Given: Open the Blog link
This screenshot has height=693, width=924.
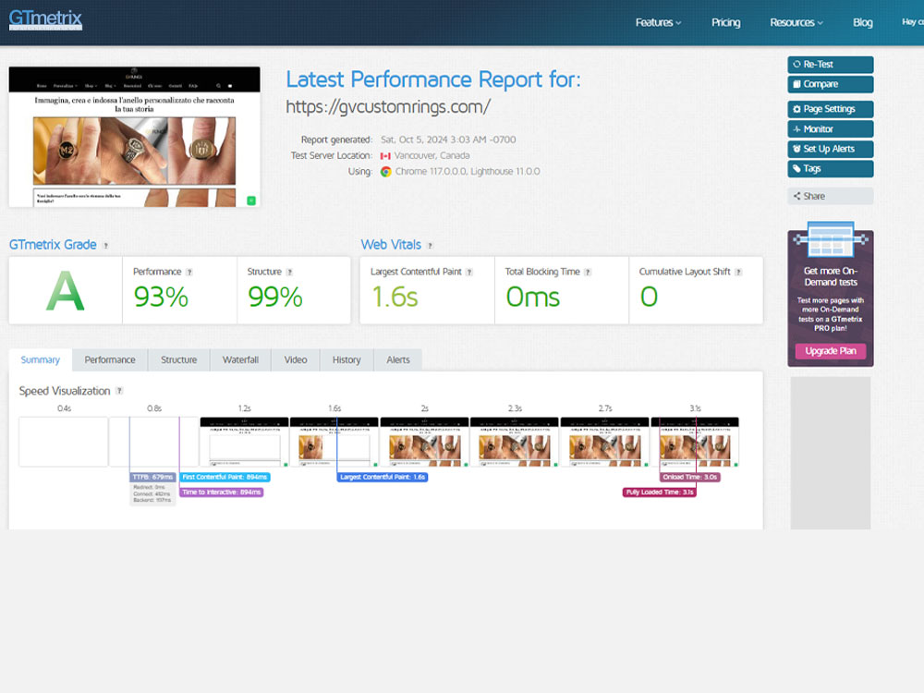Looking at the screenshot, I should 862,22.
